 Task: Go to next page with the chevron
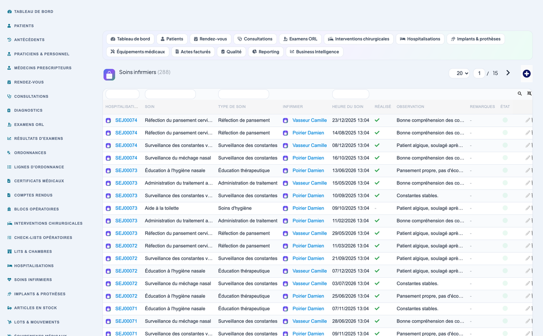[508, 73]
